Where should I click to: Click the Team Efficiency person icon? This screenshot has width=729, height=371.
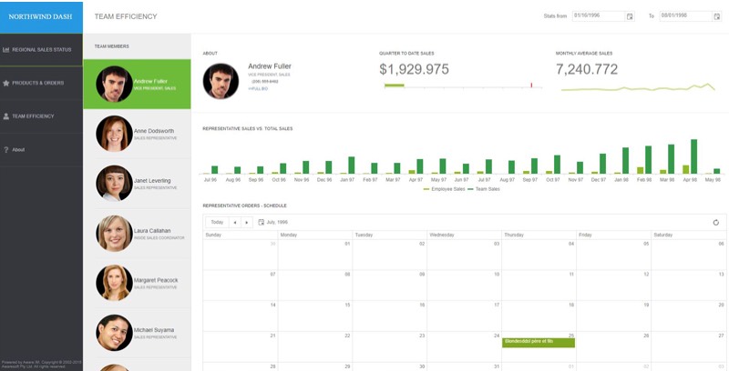coord(6,116)
